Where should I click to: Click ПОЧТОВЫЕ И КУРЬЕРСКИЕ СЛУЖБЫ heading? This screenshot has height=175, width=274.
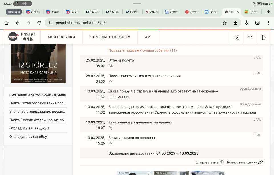38,95
